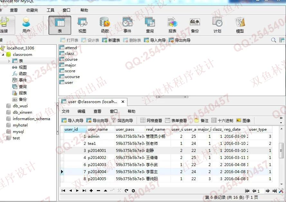This screenshot has width=286, height=202.
Task: Click 打开表 (Open Table) button
Action: point(69,40)
